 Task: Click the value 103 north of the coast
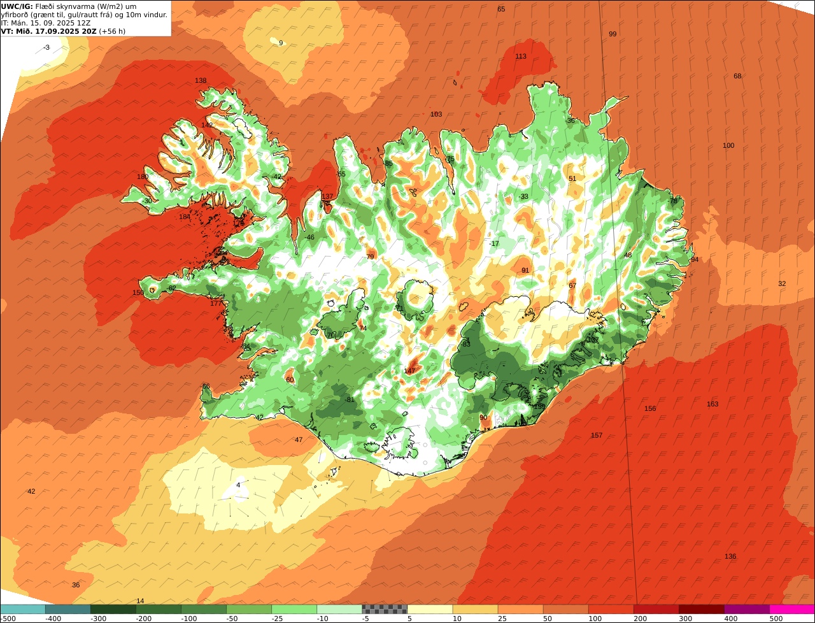(436, 114)
